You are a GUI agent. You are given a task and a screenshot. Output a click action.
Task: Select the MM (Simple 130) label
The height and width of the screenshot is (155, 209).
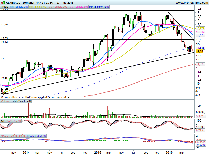click(99, 7)
